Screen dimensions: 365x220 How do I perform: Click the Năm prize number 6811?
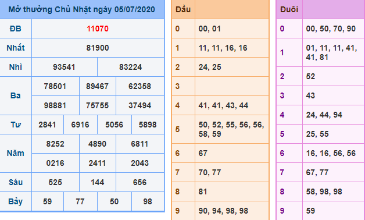coord(139,144)
